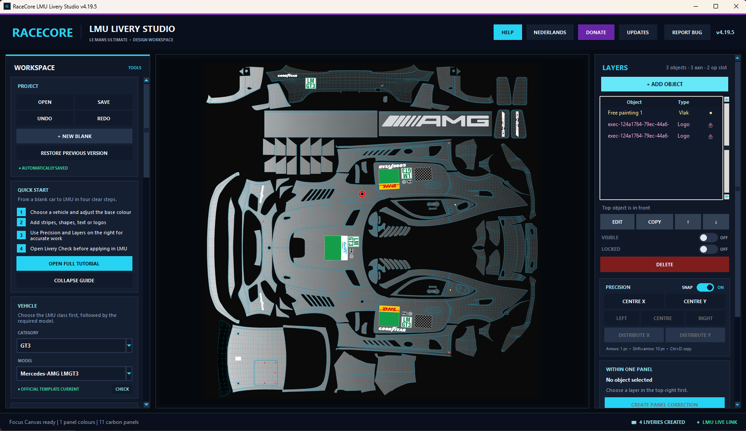Select the 'Free painting 1' layer row
Image resolution: width=746 pixels, height=431 pixels.
click(x=661, y=113)
